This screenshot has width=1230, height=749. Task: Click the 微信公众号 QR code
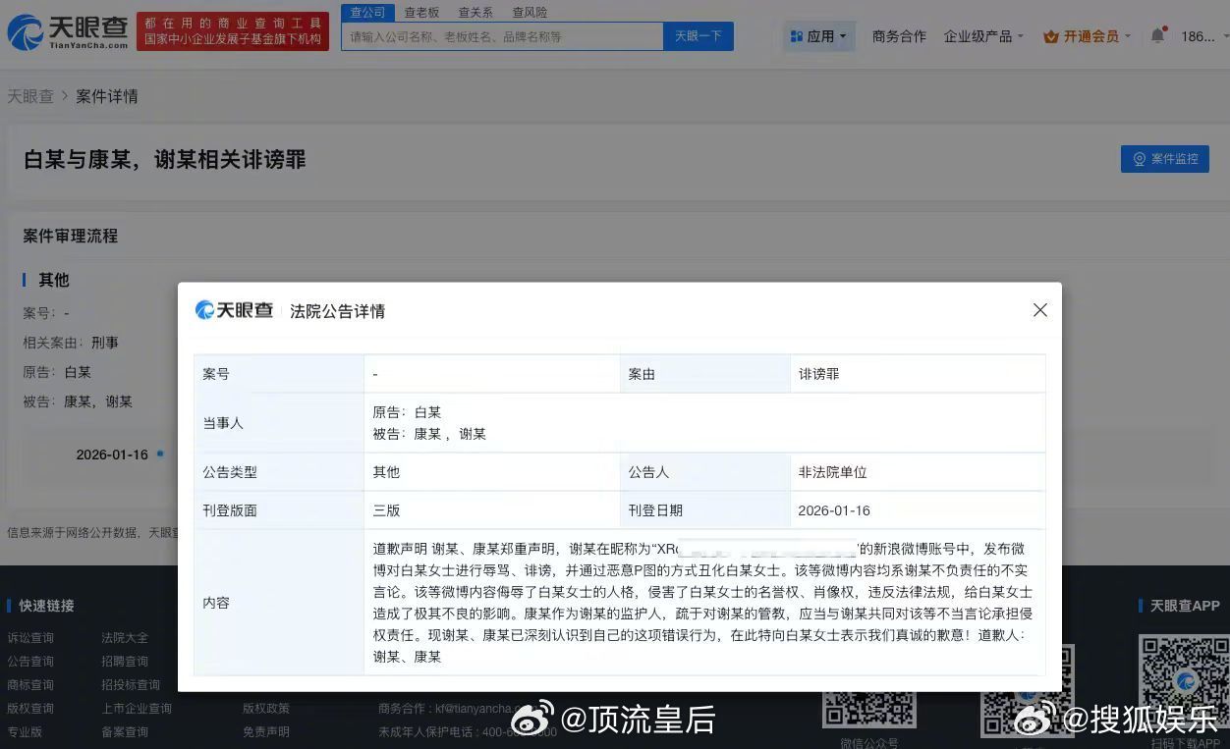click(x=868, y=710)
